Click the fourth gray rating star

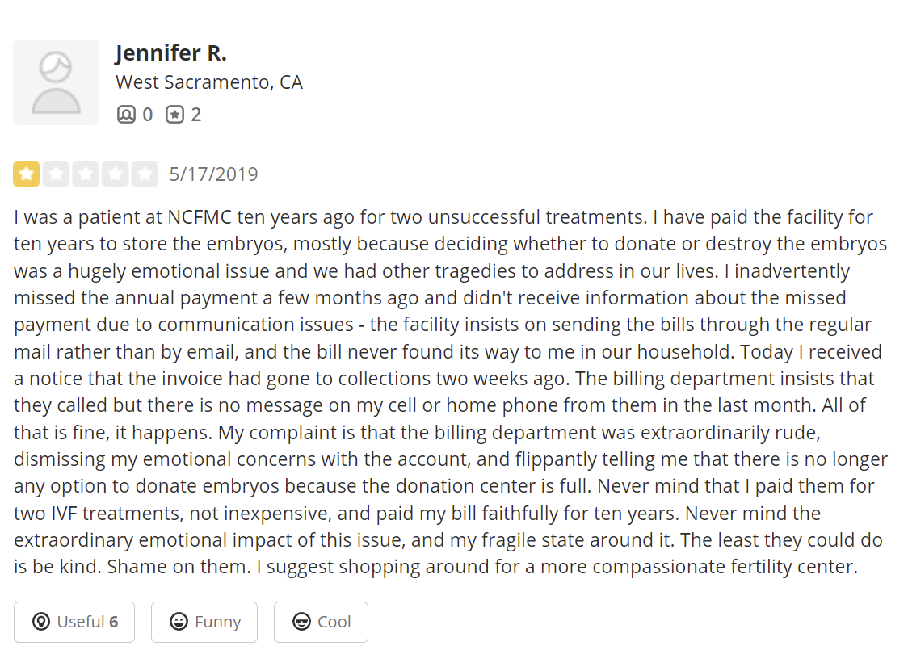click(x=116, y=174)
